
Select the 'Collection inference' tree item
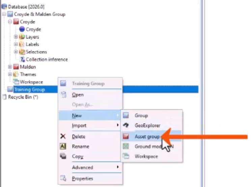pos(47,60)
